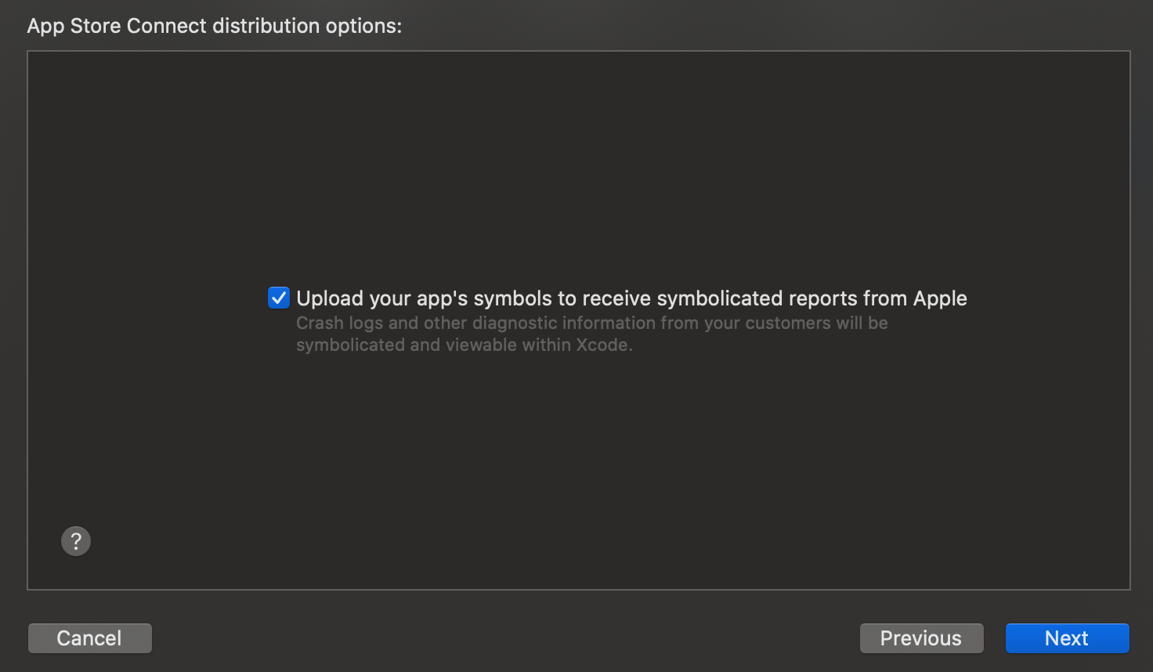Return to the previous distribution step
Image resolution: width=1153 pixels, height=672 pixels.
(921, 638)
